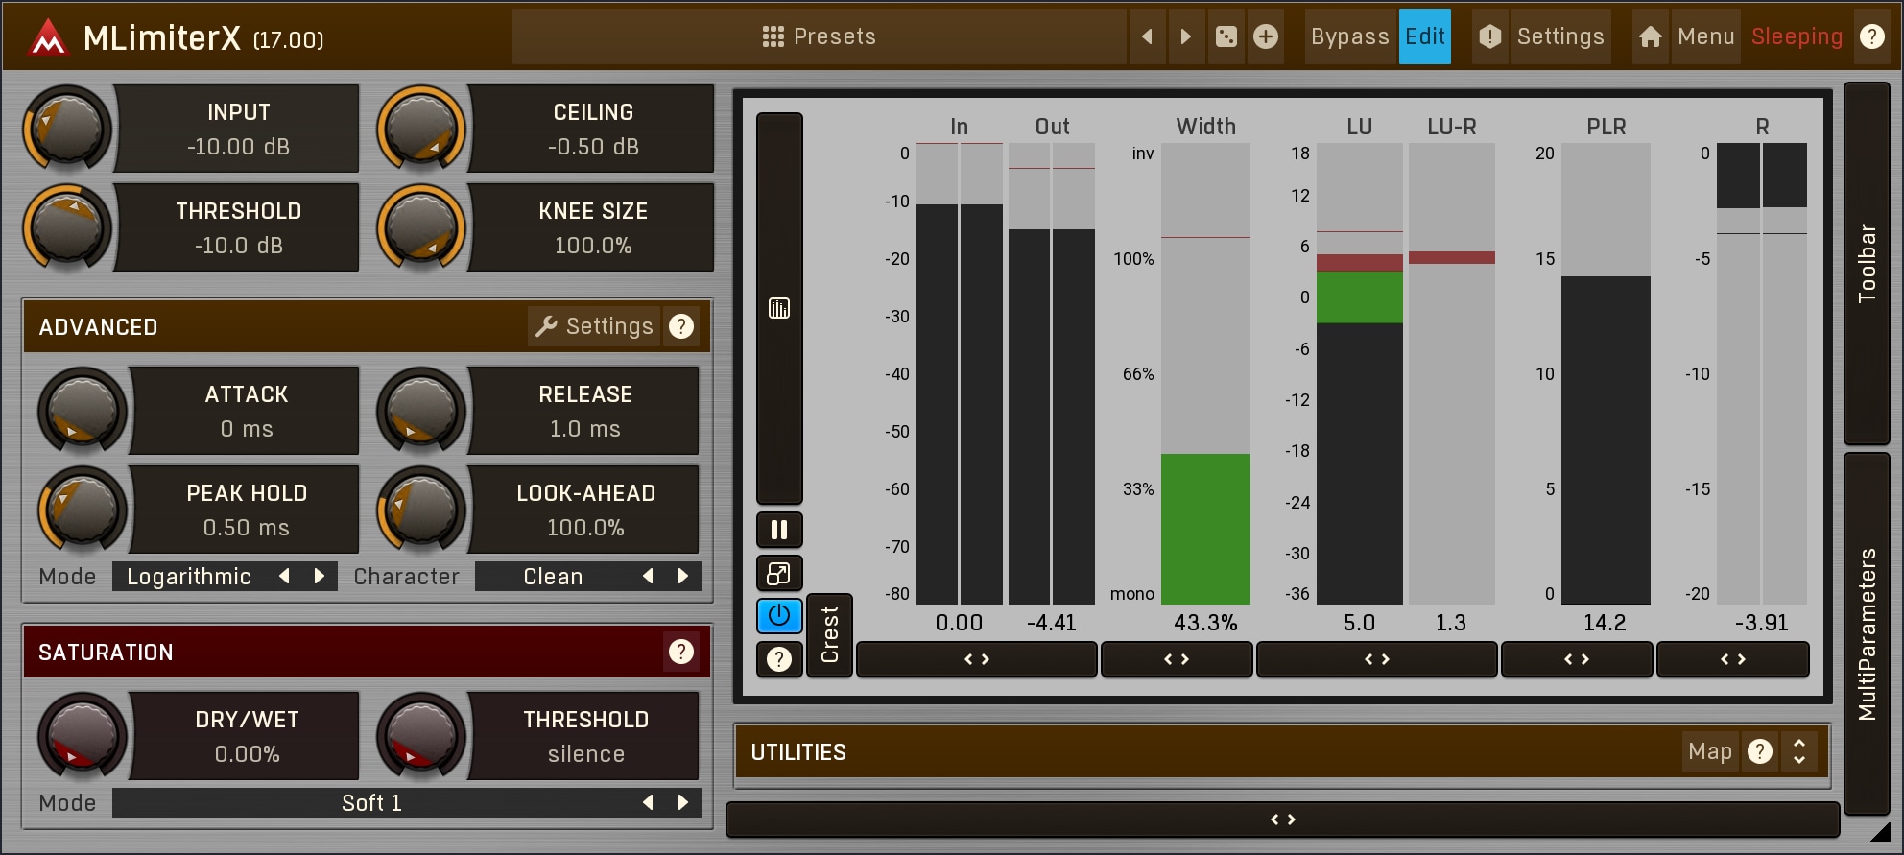Click the add preset plus icon

click(1266, 36)
